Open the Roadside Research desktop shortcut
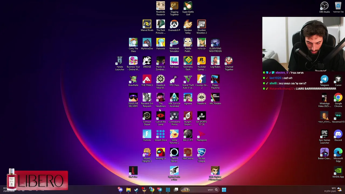345x194 pixels. 161,9
